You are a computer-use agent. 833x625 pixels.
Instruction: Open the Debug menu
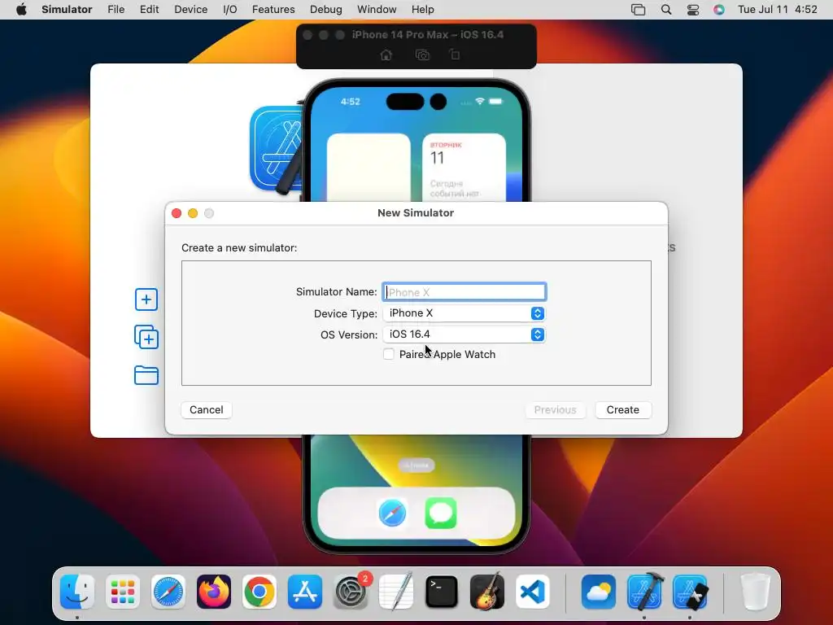coord(325,10)
